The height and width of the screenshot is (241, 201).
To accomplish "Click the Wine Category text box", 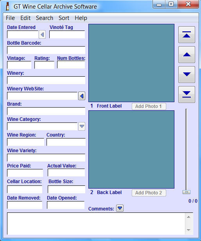I will coord(42,126).
